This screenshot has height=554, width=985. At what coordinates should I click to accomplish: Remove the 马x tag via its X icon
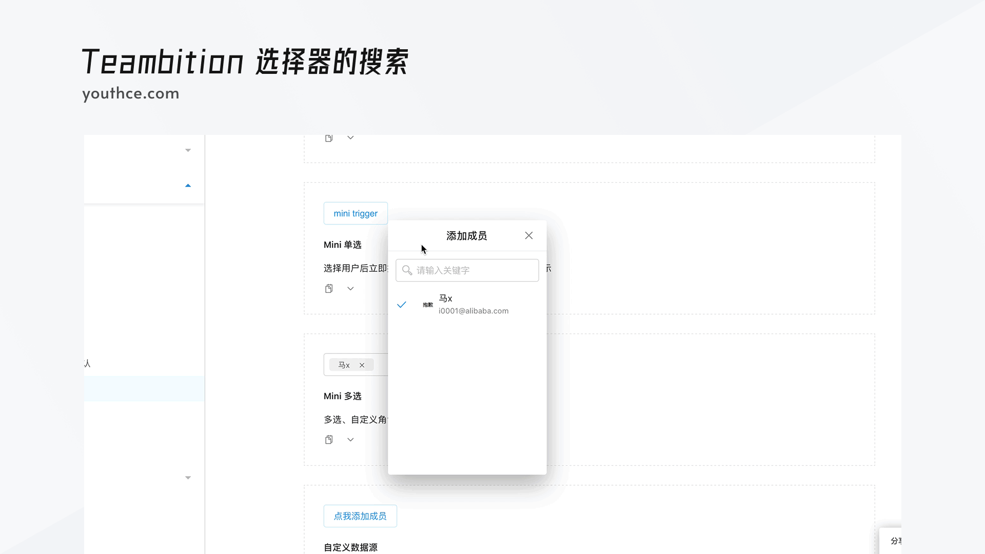coord(362,365)
